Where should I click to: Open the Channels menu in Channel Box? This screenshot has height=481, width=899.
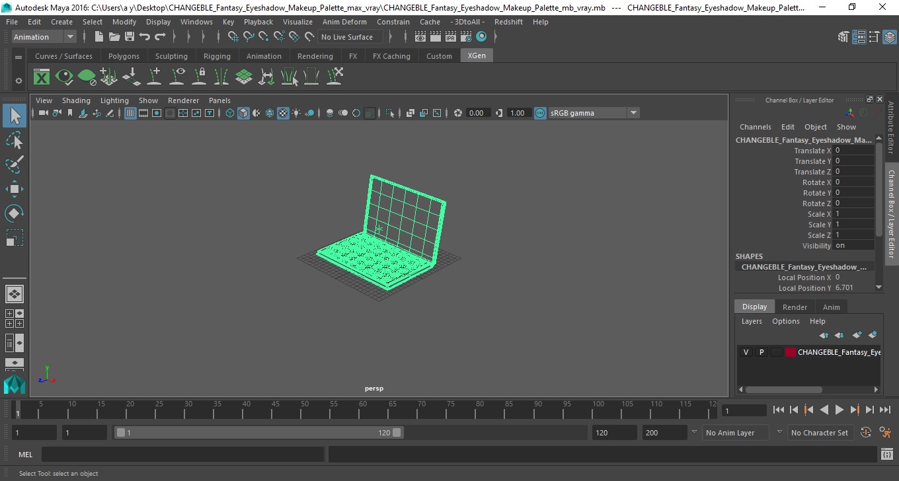coord(755,127)
